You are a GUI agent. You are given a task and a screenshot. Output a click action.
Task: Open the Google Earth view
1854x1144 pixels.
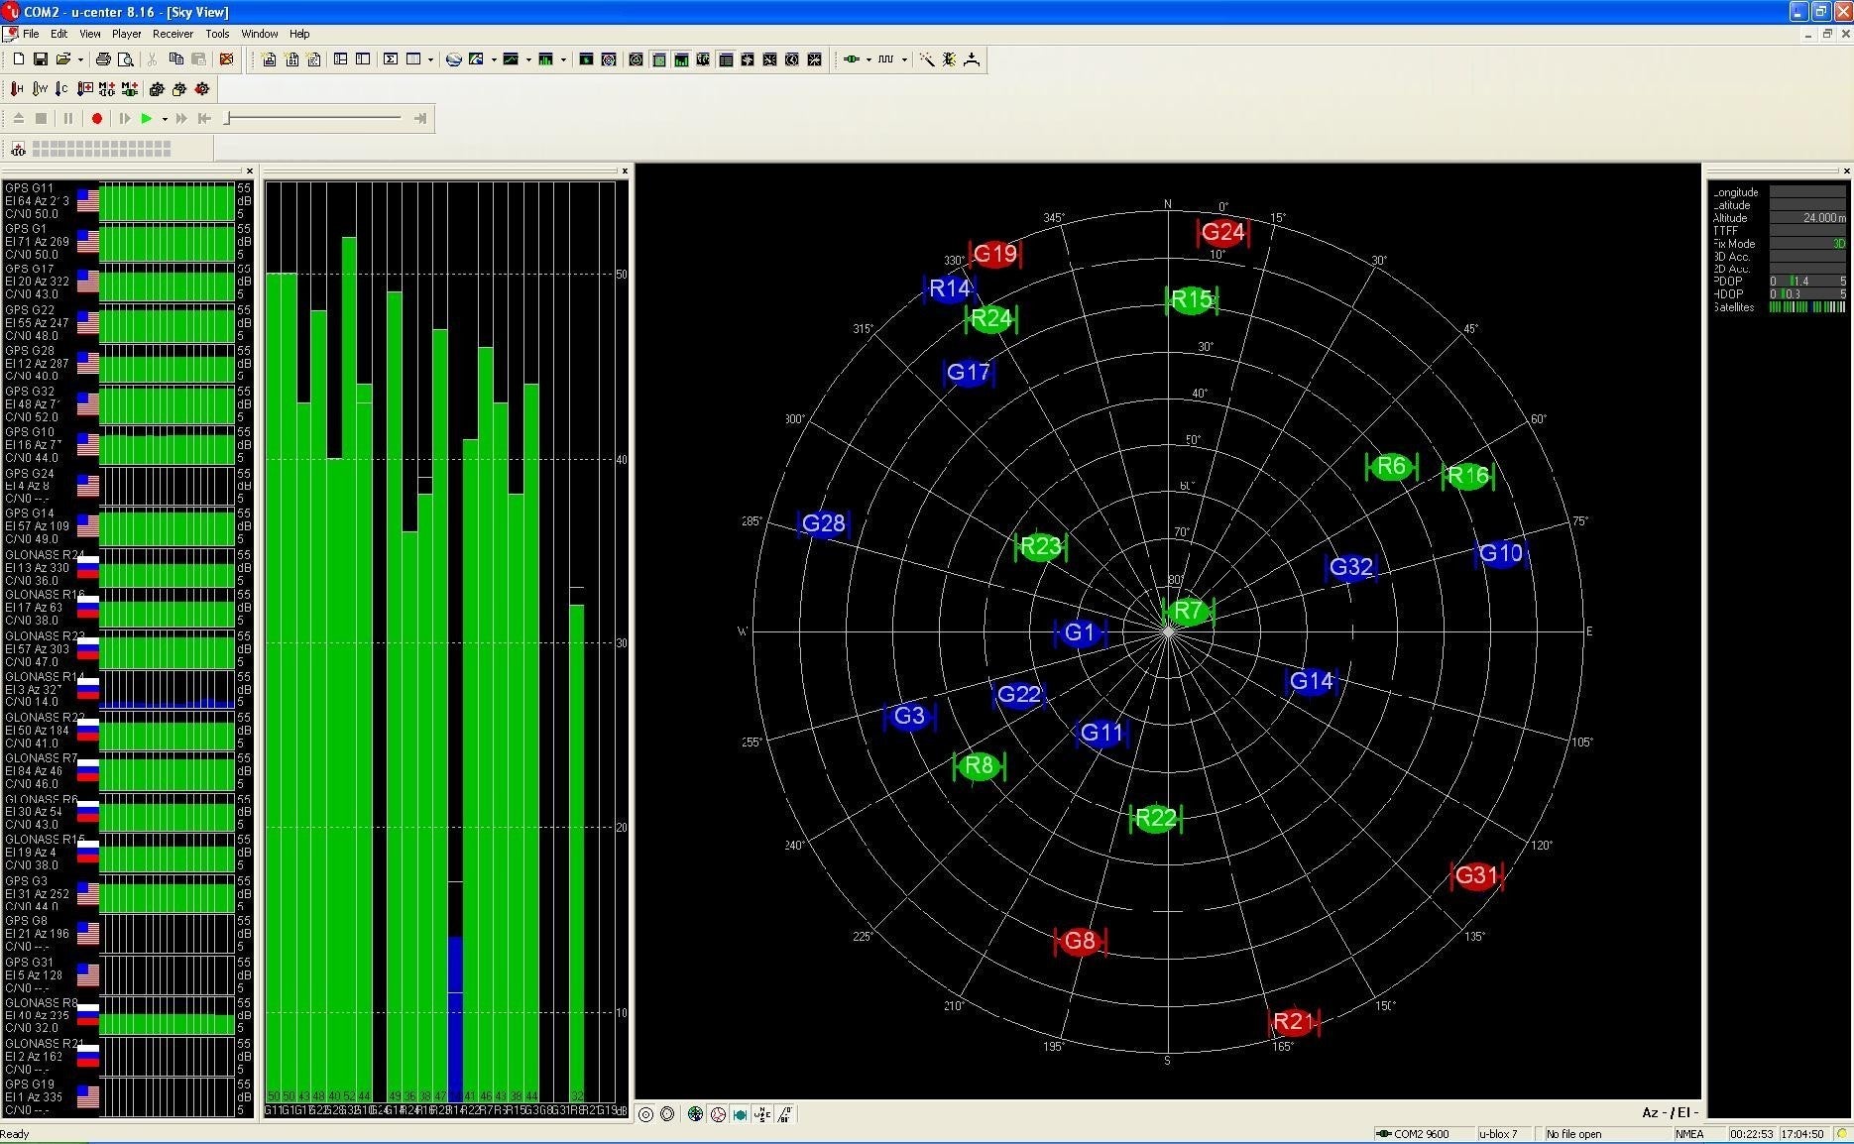454,59
